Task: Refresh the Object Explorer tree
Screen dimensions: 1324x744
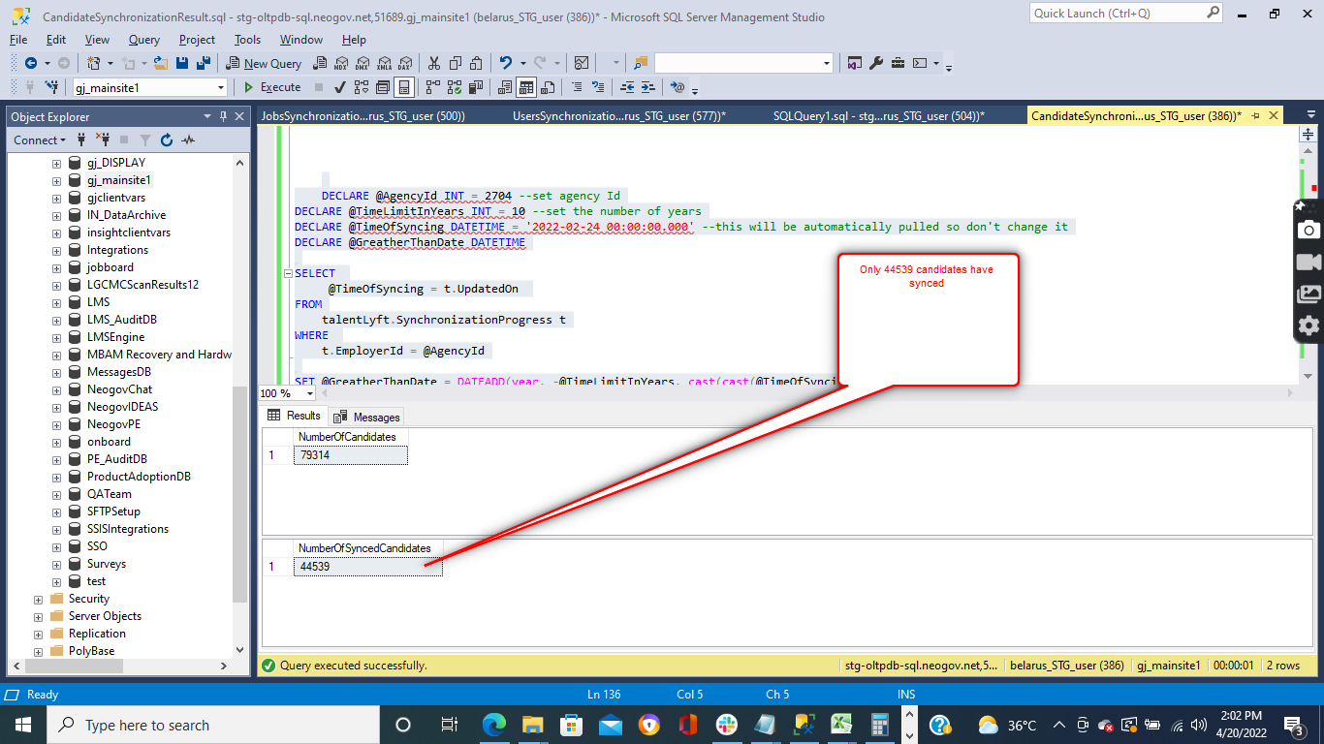Action: click(167, 139)
